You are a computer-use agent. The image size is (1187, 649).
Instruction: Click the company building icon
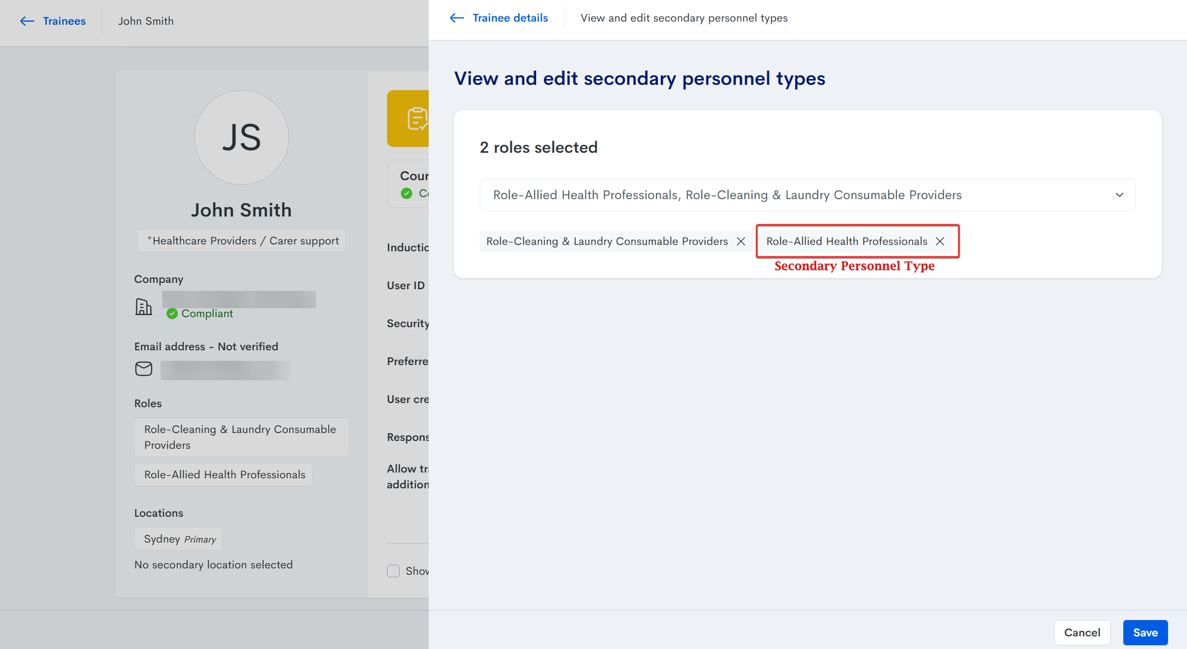pyautogui.click(x=143, y=307)
